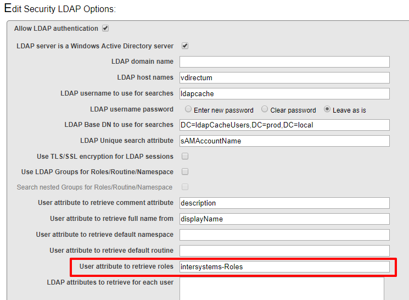This screenshot has height=300, width=409.
Task: Select Clear password radio option
Action: tap(265, 109)
